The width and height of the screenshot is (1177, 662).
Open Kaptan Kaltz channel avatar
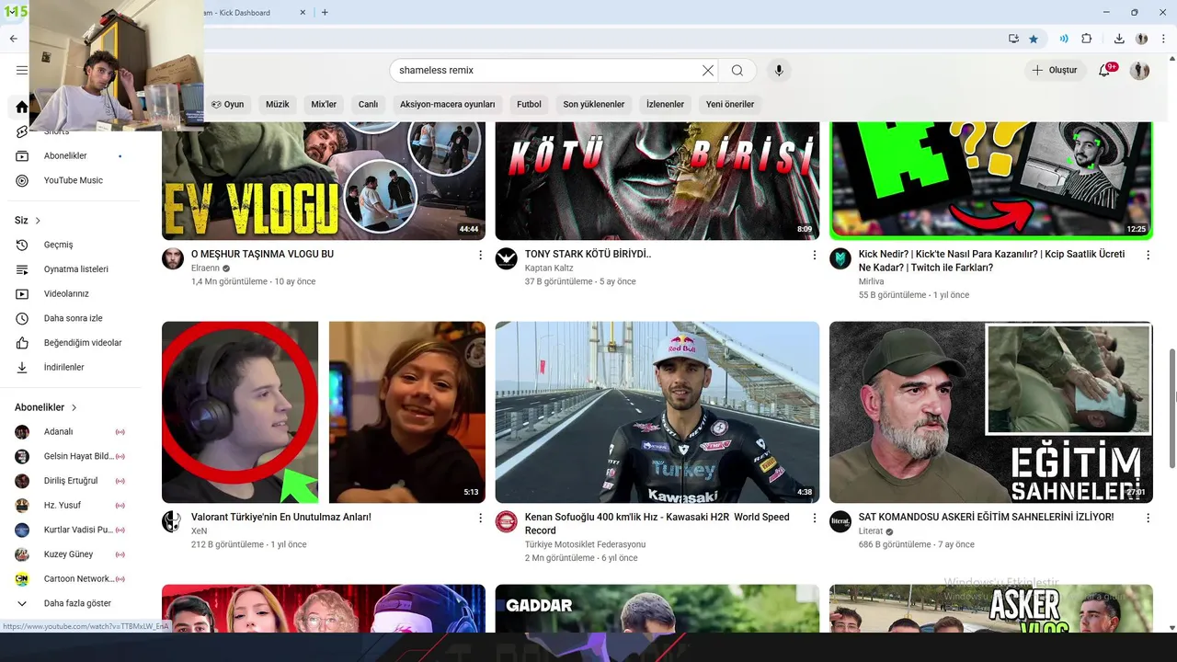click(507, 258)
